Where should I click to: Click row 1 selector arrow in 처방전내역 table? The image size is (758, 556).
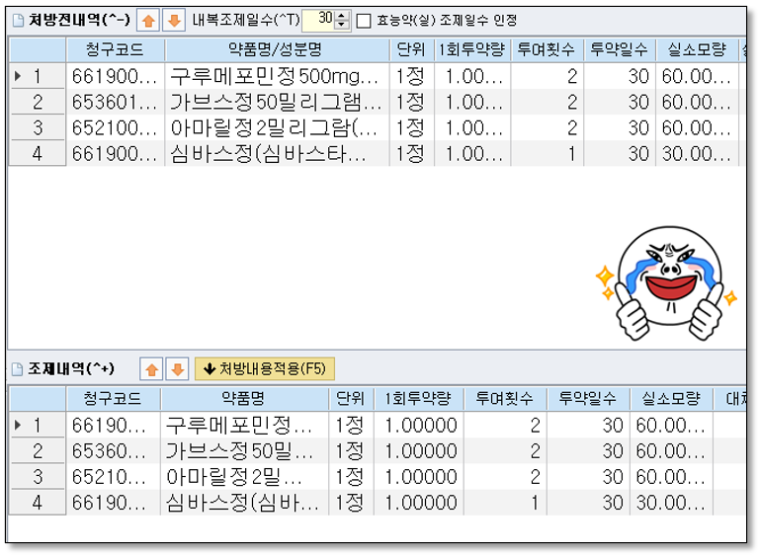coord(19,75)
